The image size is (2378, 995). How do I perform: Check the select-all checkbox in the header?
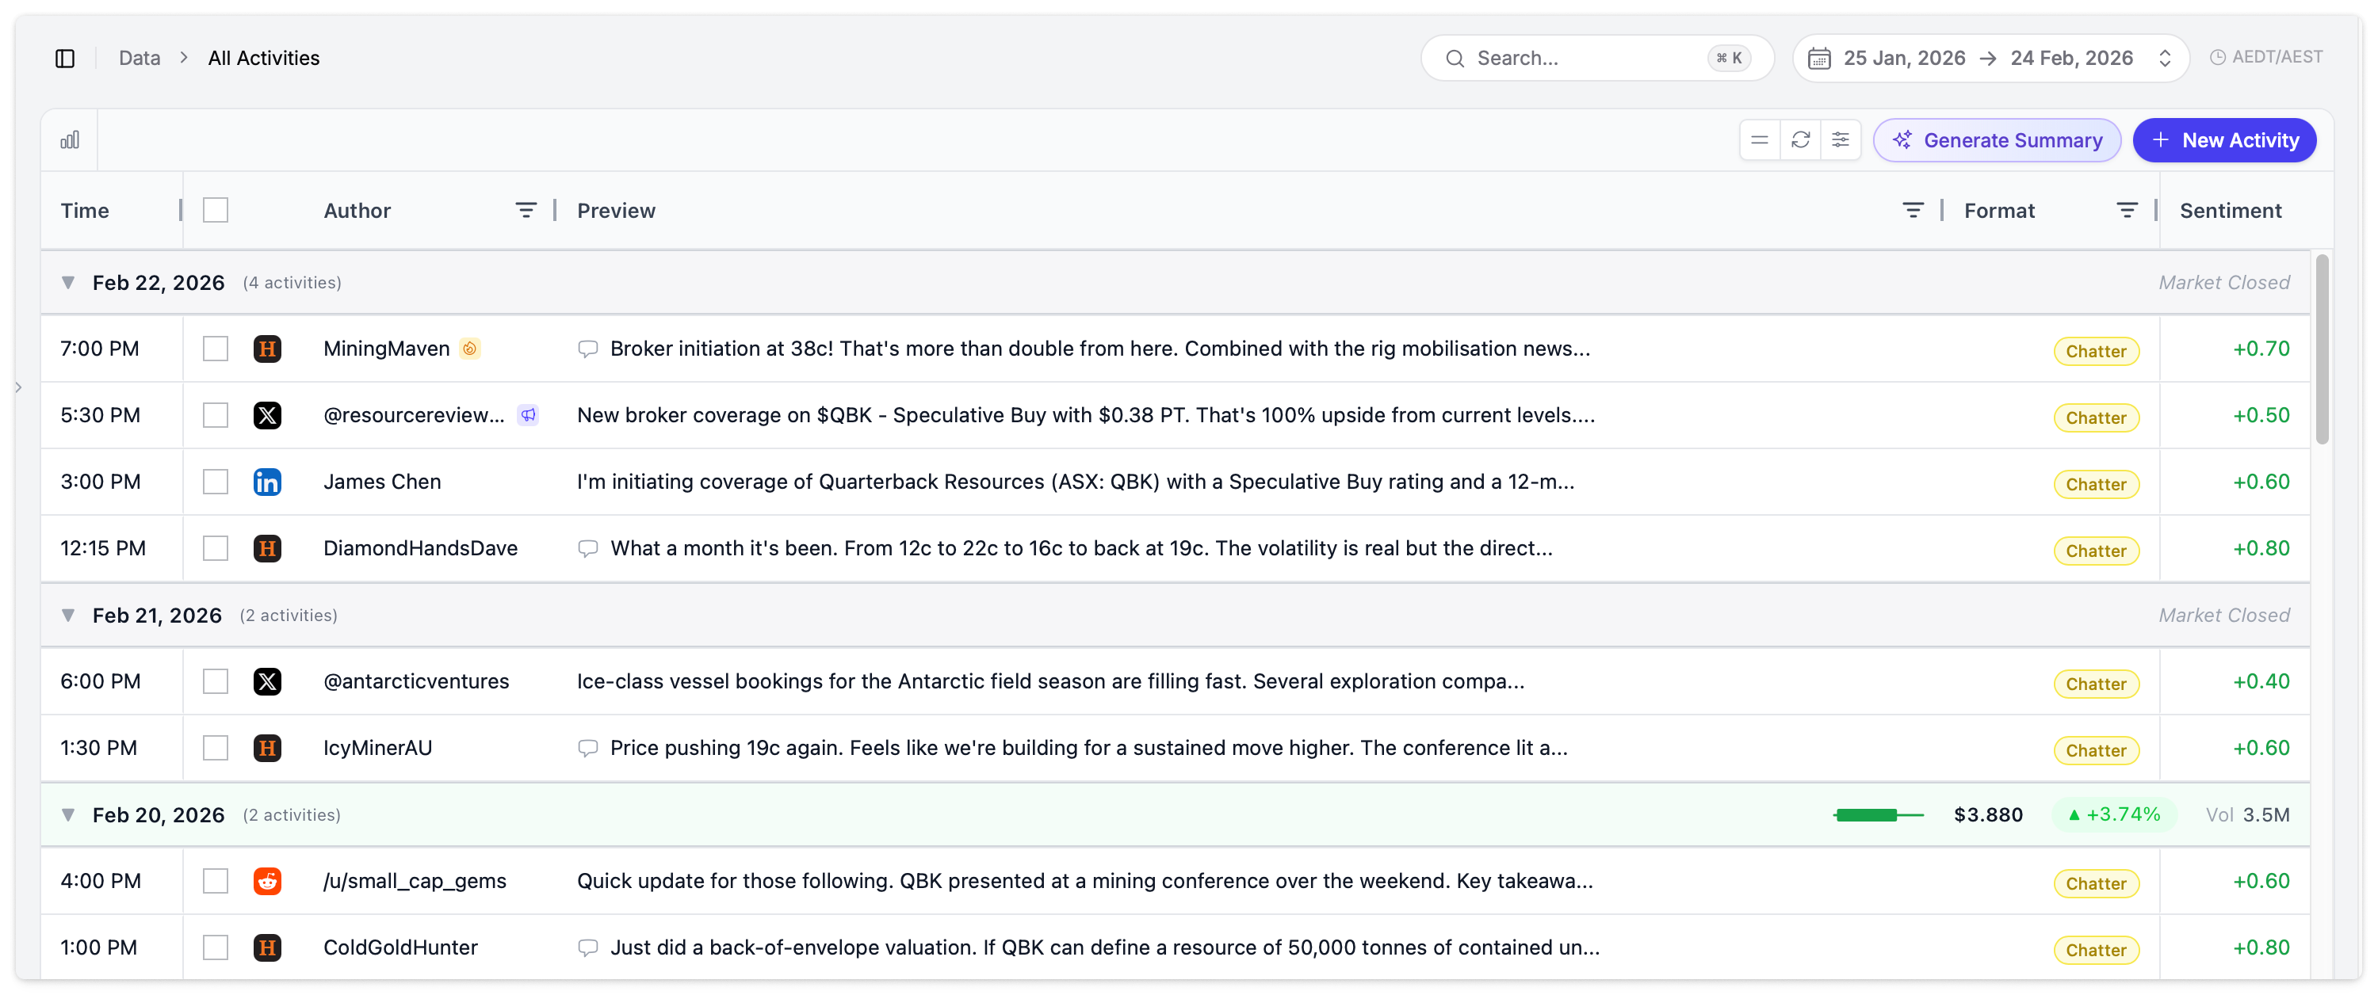pos(216,209)
